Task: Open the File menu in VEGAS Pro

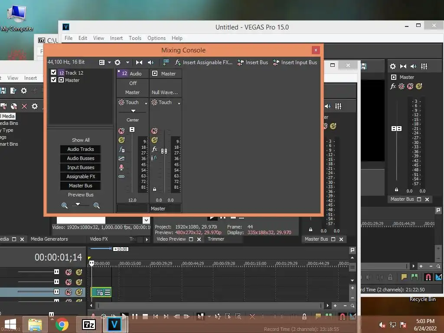Action: [x=69, y=38]
